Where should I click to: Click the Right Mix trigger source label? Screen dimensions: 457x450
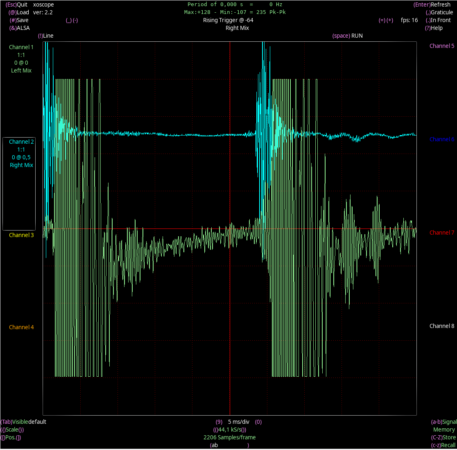pyautogui.click(x=237, y=28)
